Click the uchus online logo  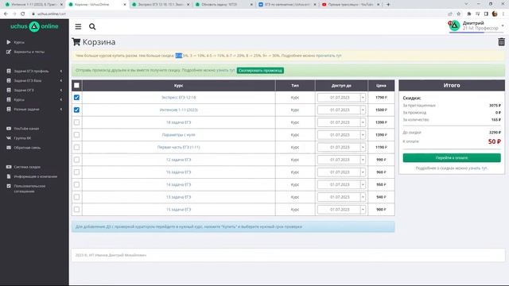pos(34,26)
